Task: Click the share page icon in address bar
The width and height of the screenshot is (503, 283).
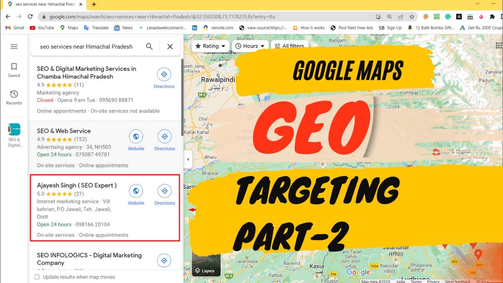Action: coord(400,17)
